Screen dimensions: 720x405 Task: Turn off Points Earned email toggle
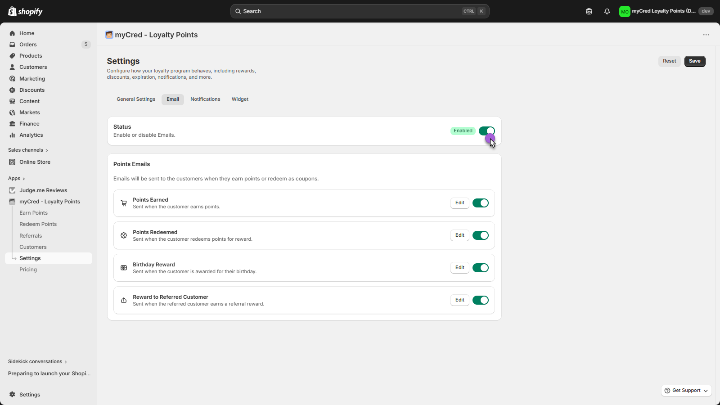480,203
